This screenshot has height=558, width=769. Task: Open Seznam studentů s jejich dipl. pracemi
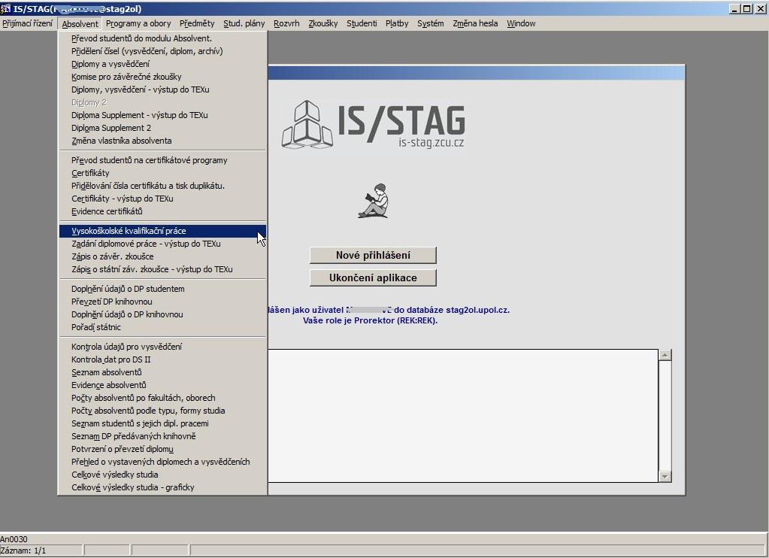[162, 423]
